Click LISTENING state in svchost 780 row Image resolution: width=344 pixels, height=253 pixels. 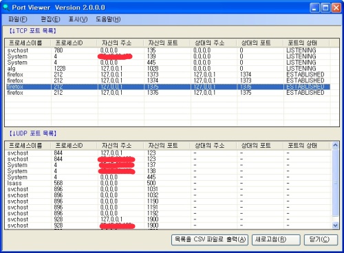pyautogui.click(x=301, y=50)
